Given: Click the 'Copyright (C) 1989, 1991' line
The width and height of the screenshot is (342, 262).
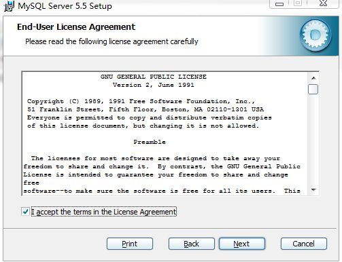Looking at the screenshot, I should pyautogui.click(x=141, y=101).
